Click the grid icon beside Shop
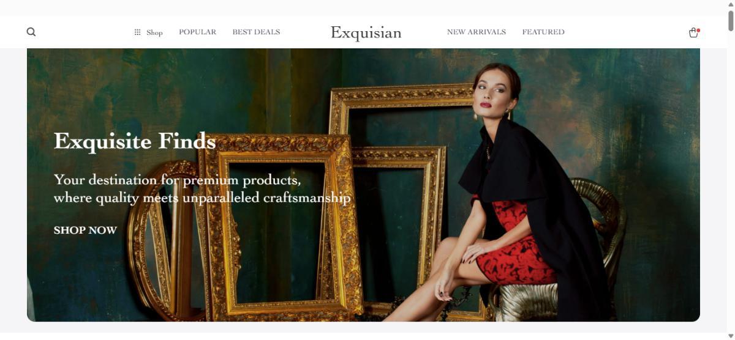This screenshot has width=735, height=340. click(x=138, y=32)
